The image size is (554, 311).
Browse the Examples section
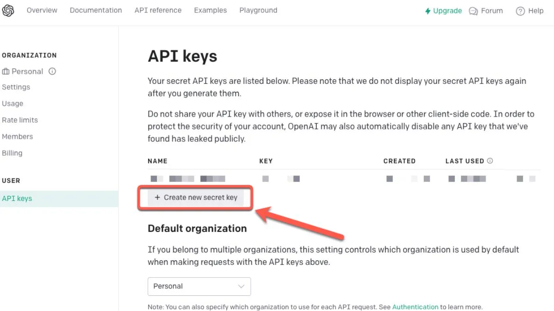[x=210, y=10]
